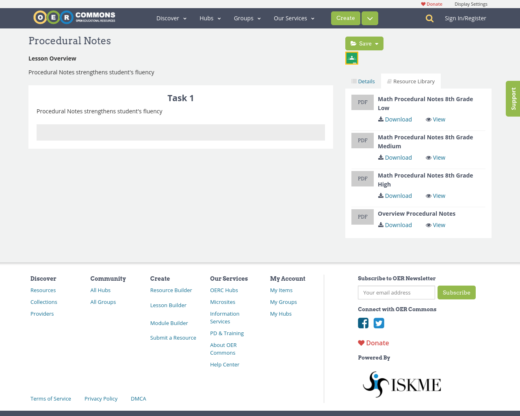View Math Procedural Notes 8th Grade Medium
The image size is (520, 416).
click(435, 158)
